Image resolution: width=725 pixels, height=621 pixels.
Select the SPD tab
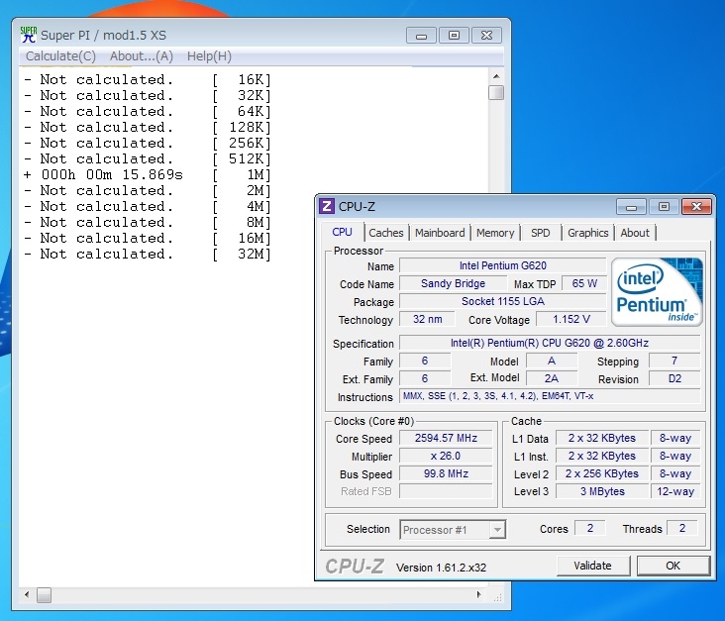540,233
